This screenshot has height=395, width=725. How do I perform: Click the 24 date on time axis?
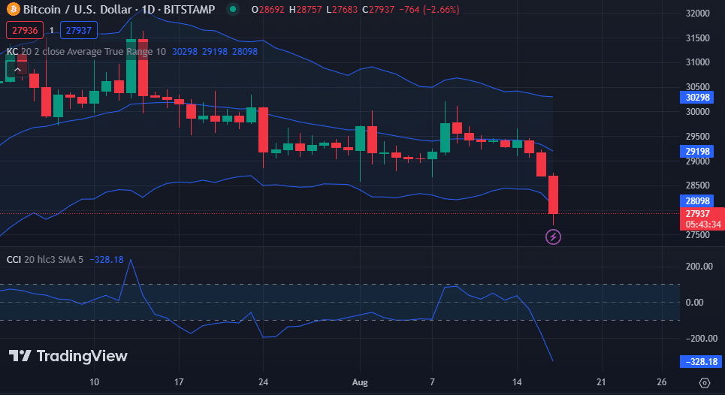[263, 381]
